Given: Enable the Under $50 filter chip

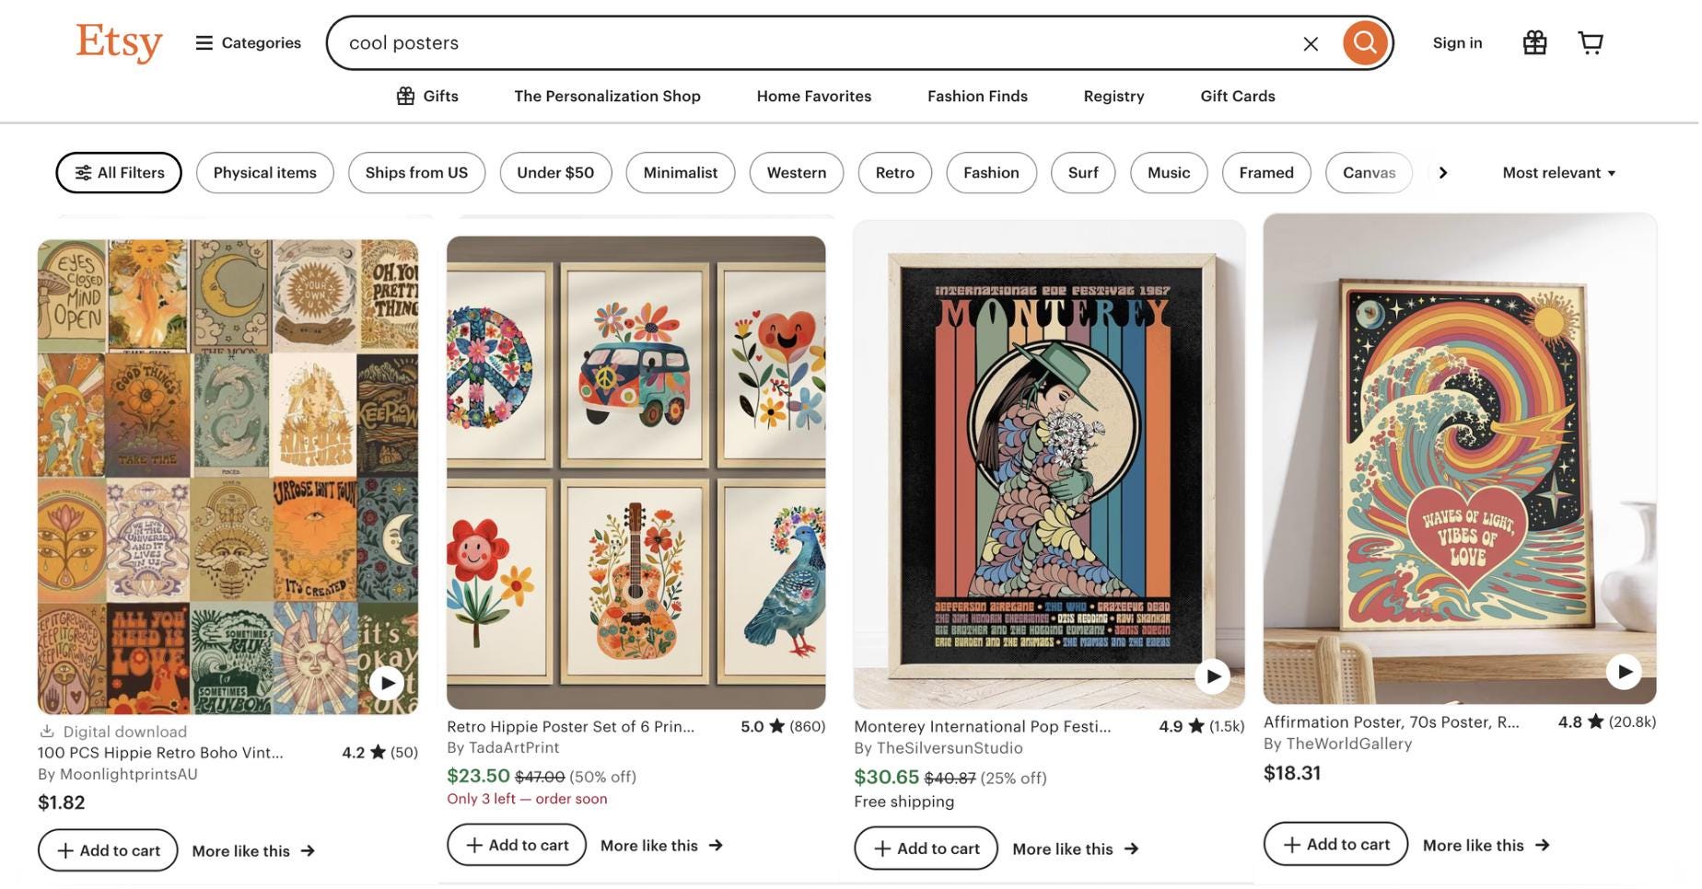Looking at the screenshot, I should pos(555,173).
